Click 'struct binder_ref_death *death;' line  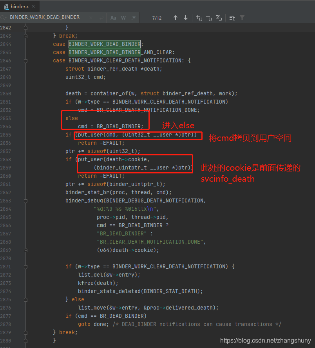tap(114, 69)
